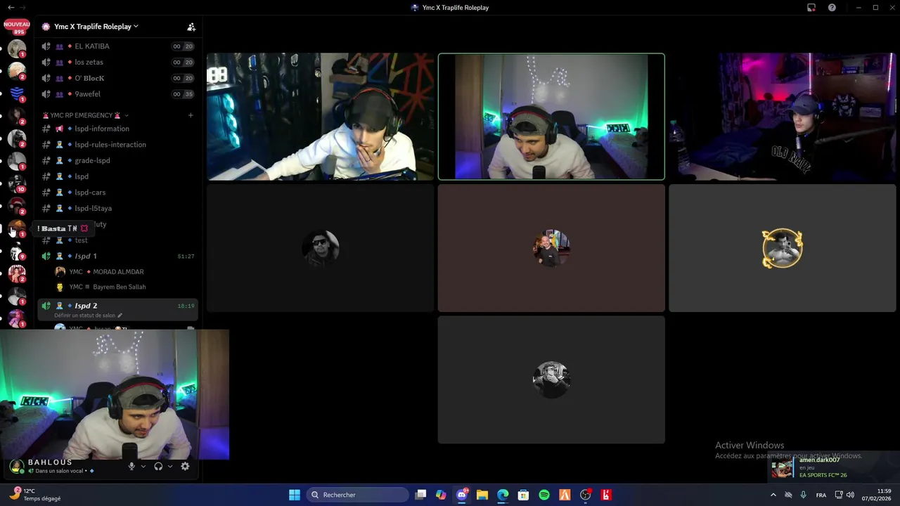This screenshot has width=900, height=506.
Task: Click Définir un statut de salon
Action: [x=88, y=316]
